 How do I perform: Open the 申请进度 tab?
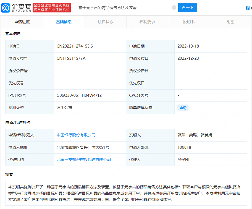click(22, 22)
